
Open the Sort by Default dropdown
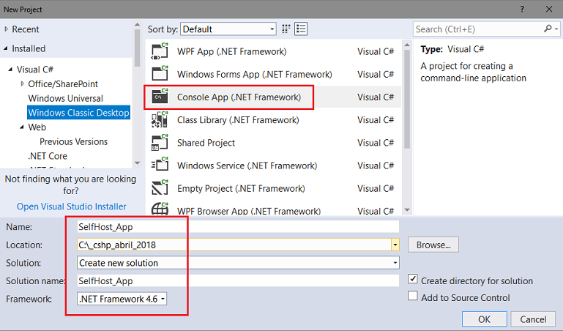tap(228, 29)
